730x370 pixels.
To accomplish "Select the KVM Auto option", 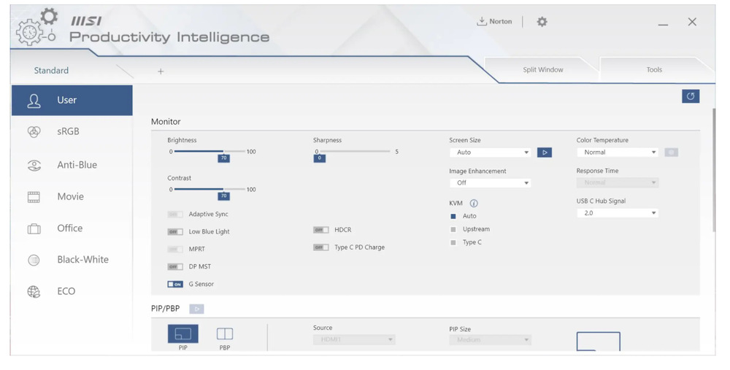I will pyautogui.click(x=453, y=216).
